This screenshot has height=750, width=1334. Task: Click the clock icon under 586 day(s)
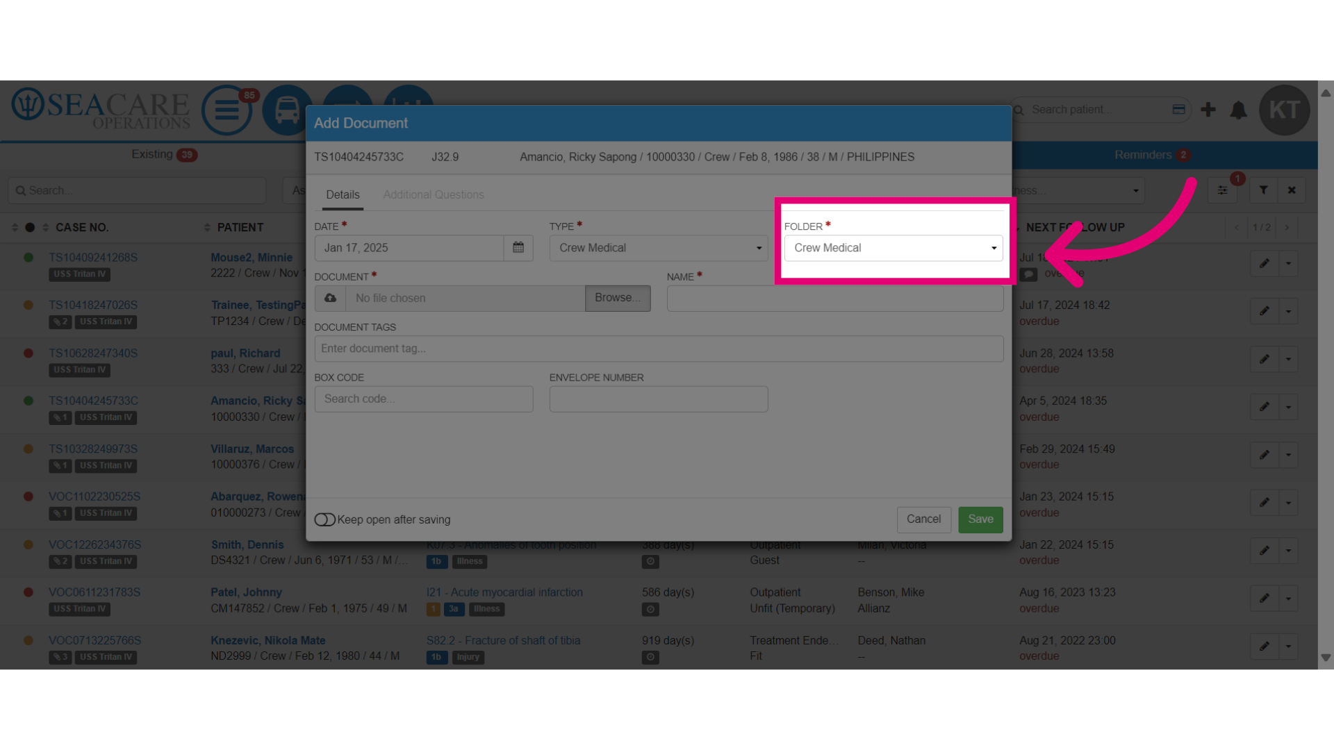click(650, 609)
